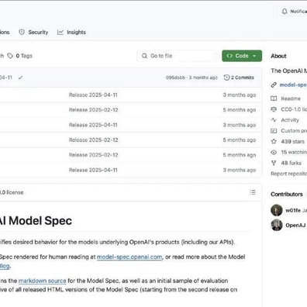Click the OpenAJ contributor avatar
The image size is (307, 307).
pos(277,225)
